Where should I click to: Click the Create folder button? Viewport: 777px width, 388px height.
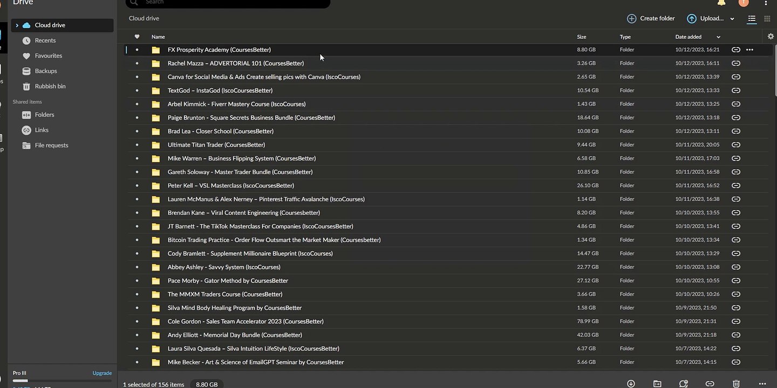651,18
